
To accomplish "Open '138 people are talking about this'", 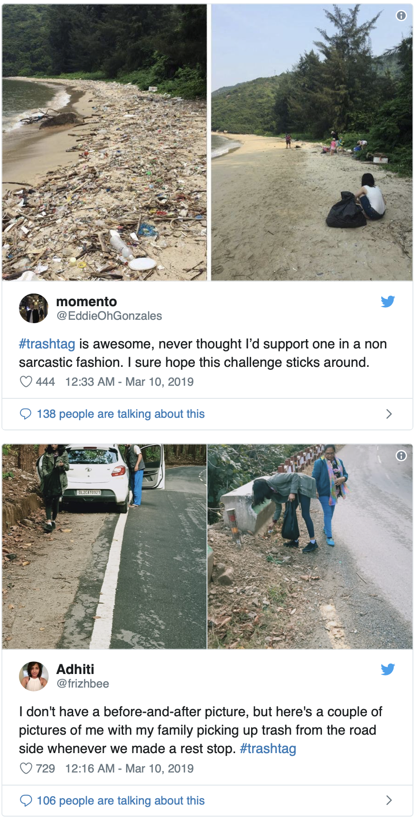I will point(121,414).
